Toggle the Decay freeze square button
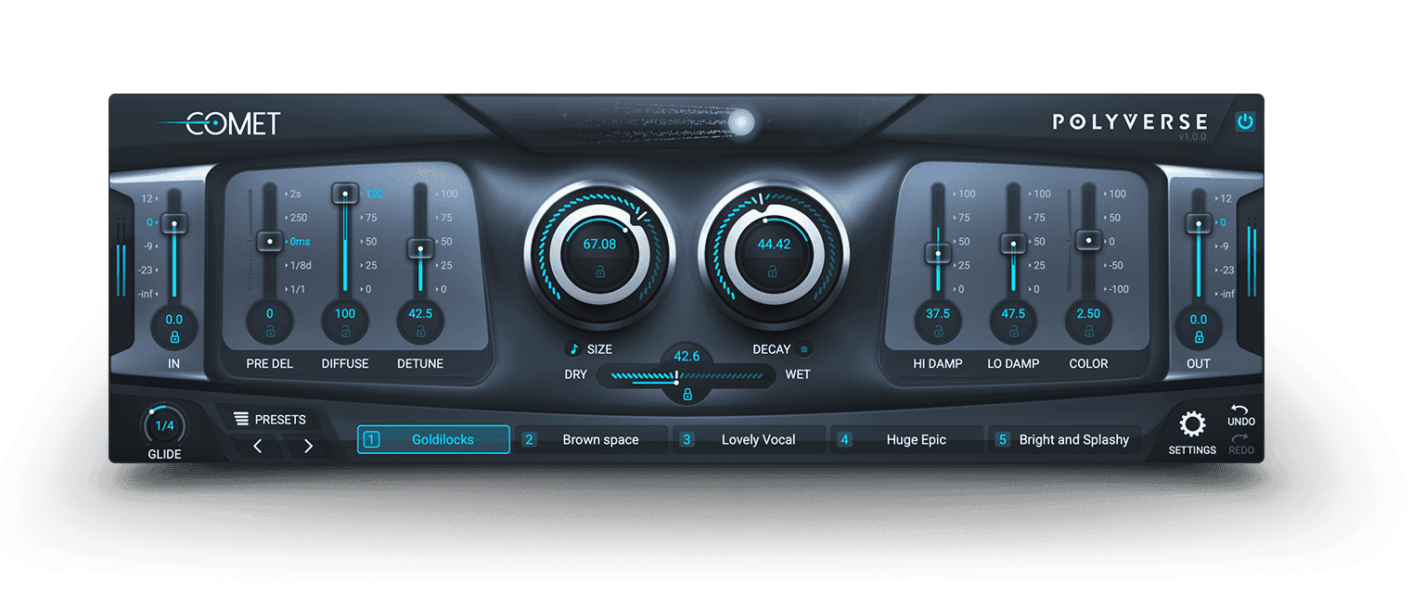This screenshot has height=593, width=1412. click(x=804, y=349)
